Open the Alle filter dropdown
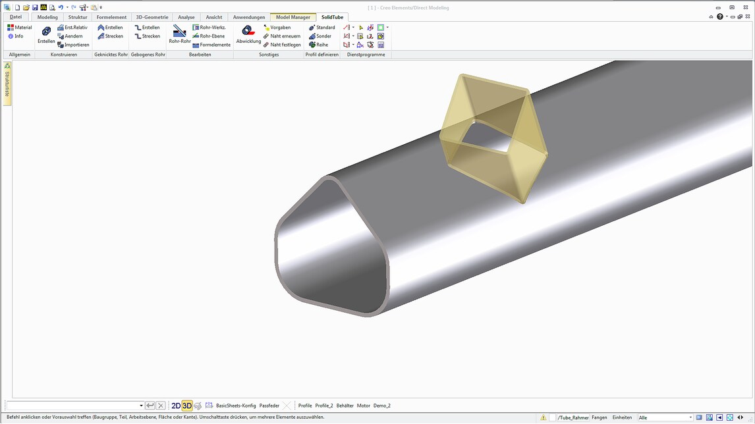 pyautogui.click(x=690, y=417)
